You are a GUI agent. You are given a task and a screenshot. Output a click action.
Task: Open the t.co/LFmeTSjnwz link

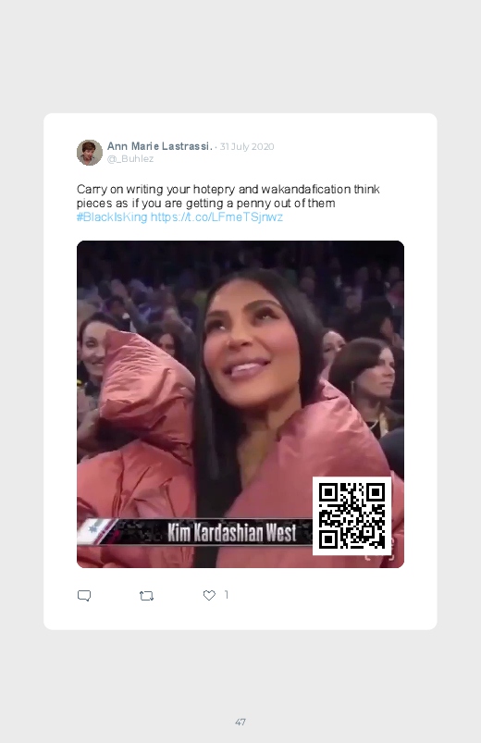pos(216,217)
